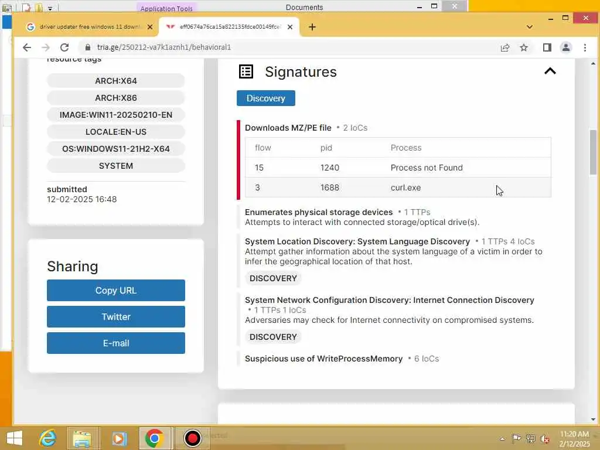Switch to the driver updater Google tab

(90, 27)
